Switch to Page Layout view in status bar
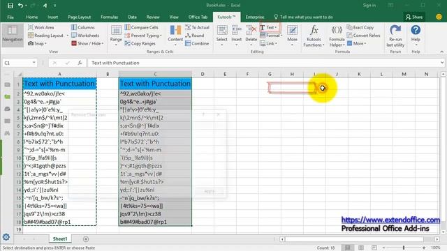This screenshot has height=251, width=447. click(361, 248)
